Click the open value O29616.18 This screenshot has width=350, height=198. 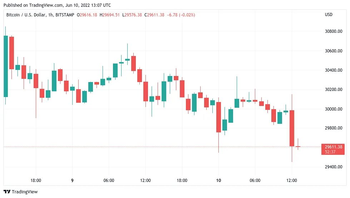point(87,15)
